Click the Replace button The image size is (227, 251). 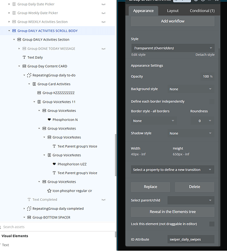pos(150,187)
